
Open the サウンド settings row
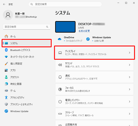point(94,65)
